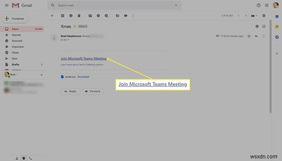Expand the search options dropdown arrow
Viewport: 282px width, 161px height.
(x=176, y=5)
